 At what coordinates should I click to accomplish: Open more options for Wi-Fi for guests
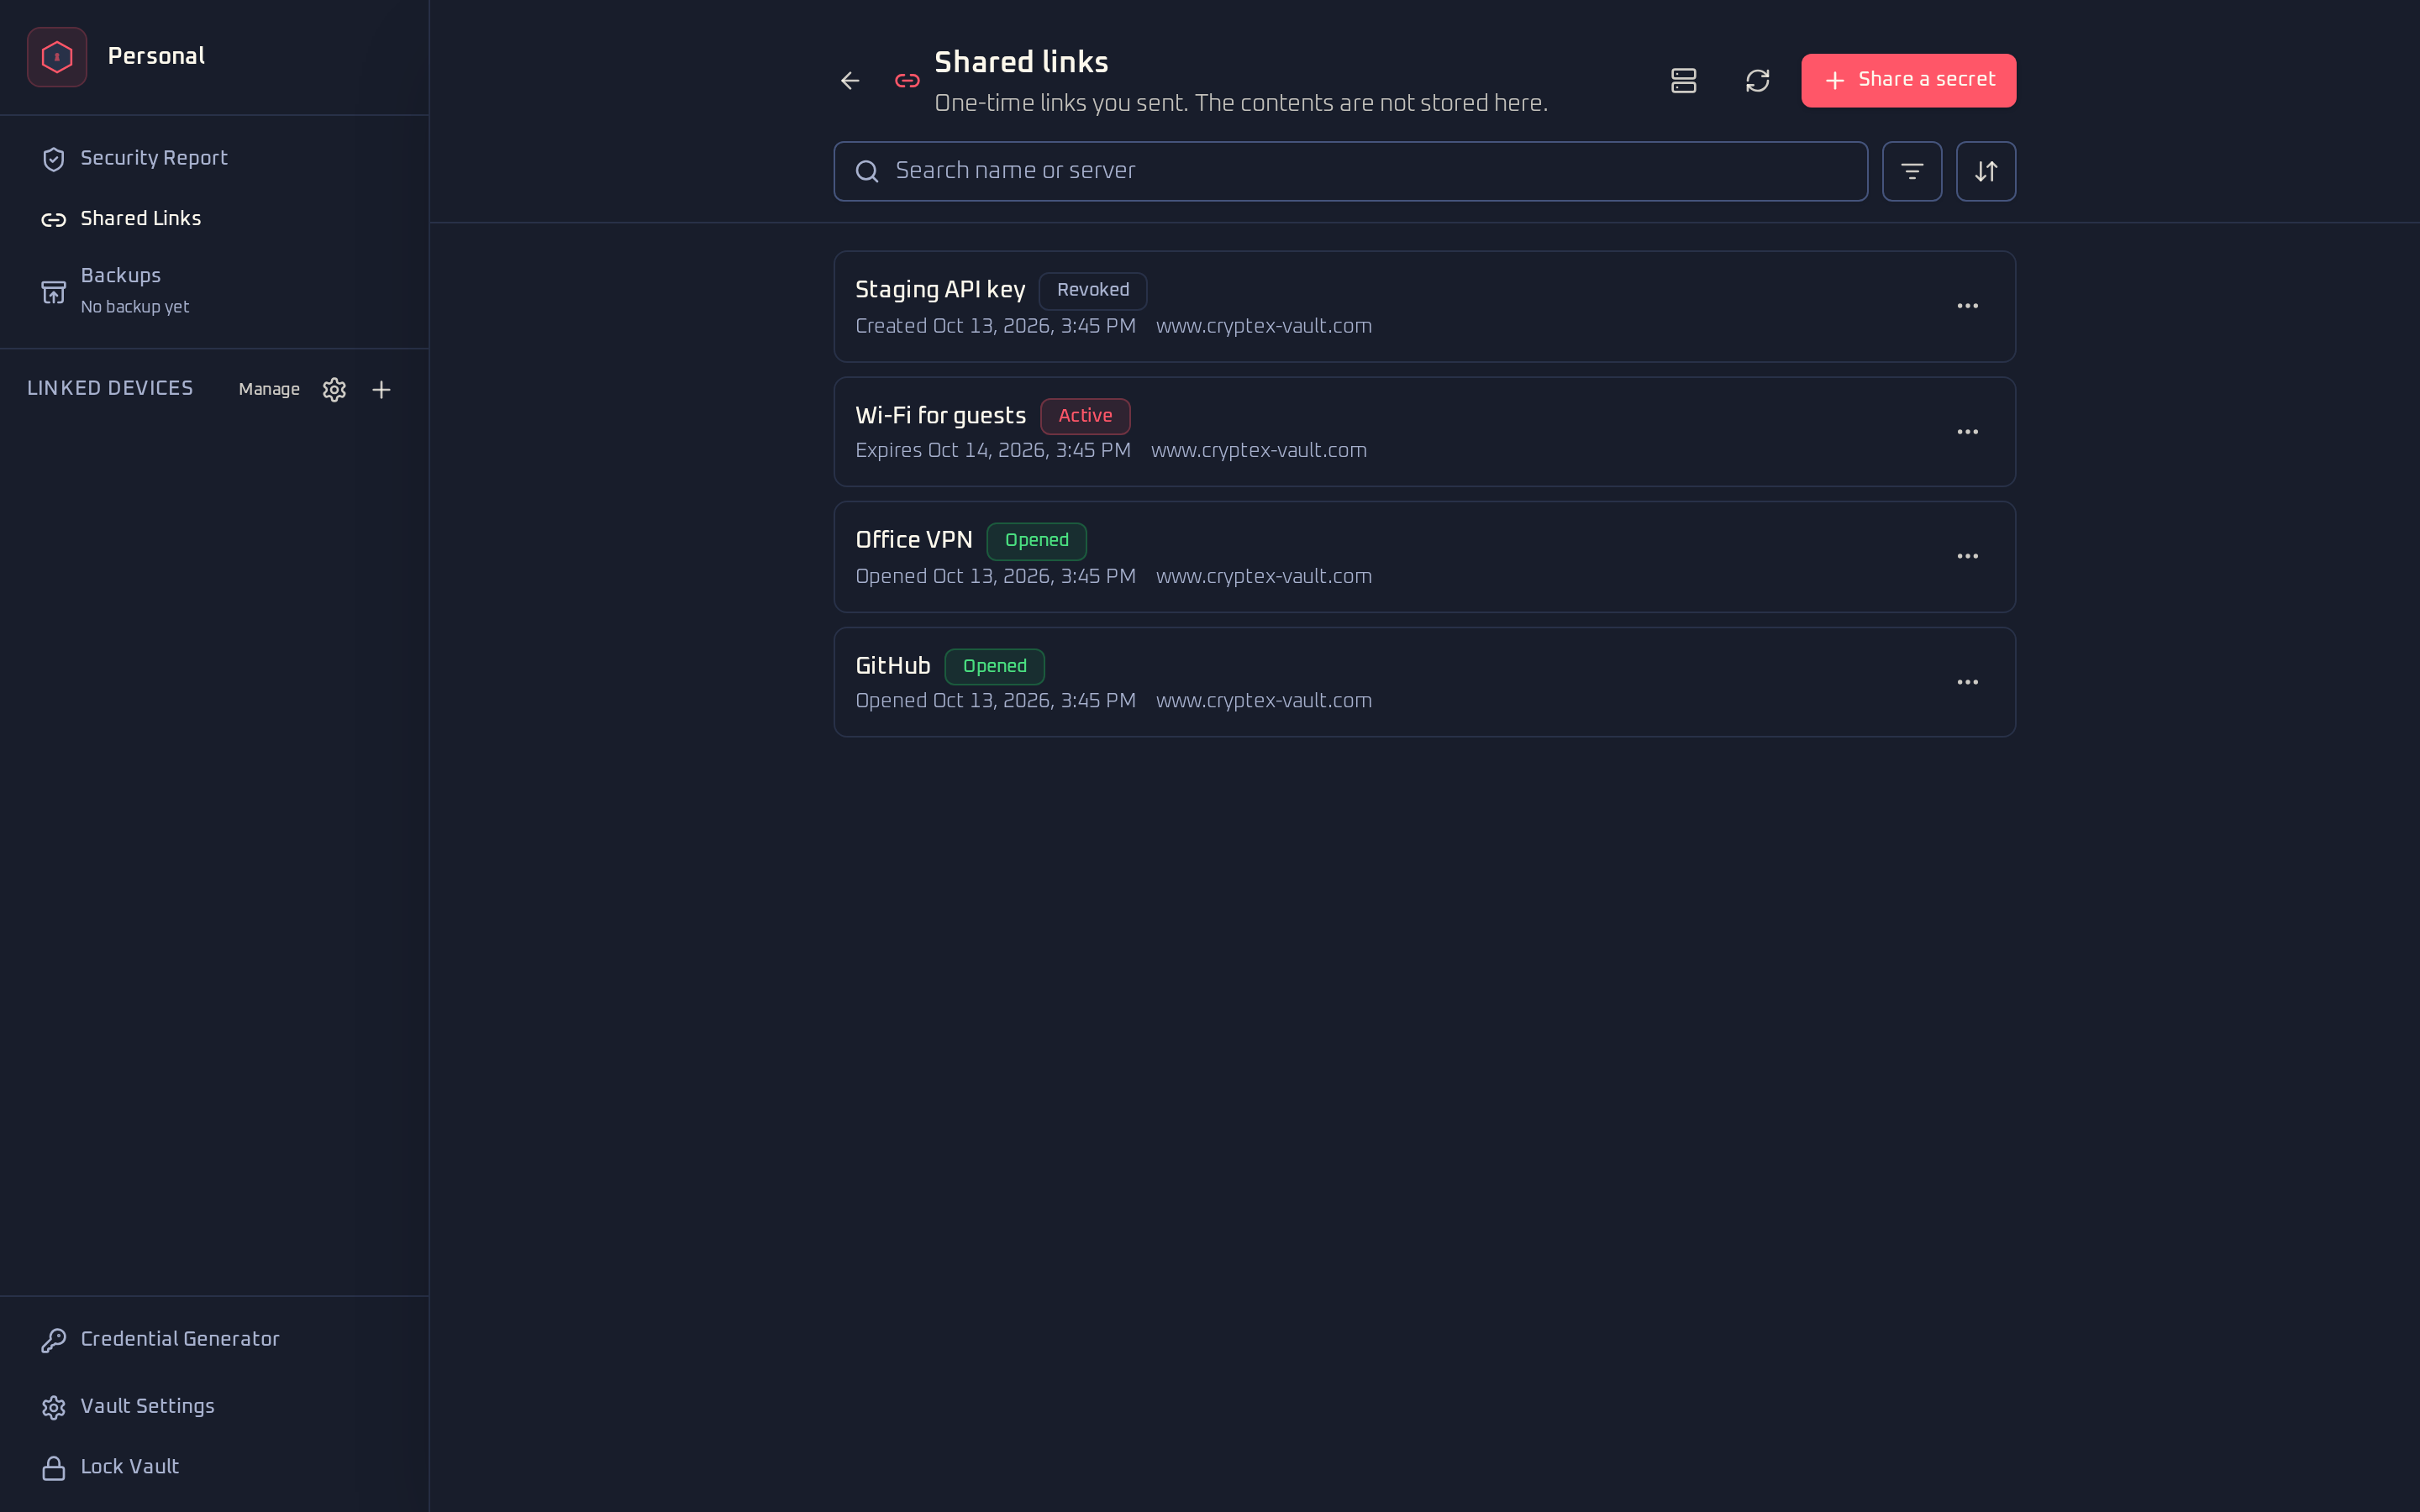pos(1967,432)
